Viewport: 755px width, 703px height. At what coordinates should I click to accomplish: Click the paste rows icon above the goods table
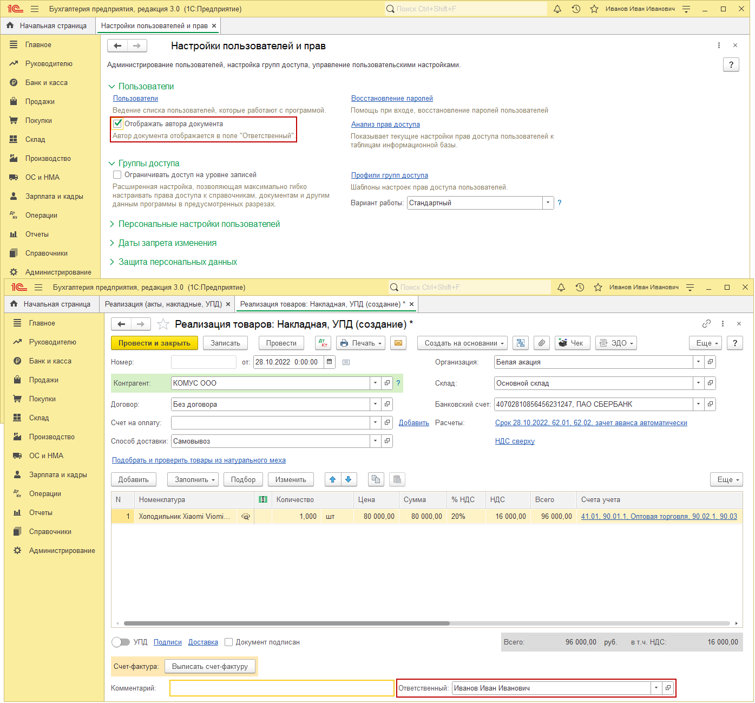tap(397, 479)
